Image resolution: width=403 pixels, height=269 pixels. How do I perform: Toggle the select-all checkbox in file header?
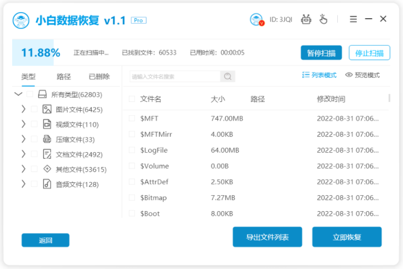(132, 99)
